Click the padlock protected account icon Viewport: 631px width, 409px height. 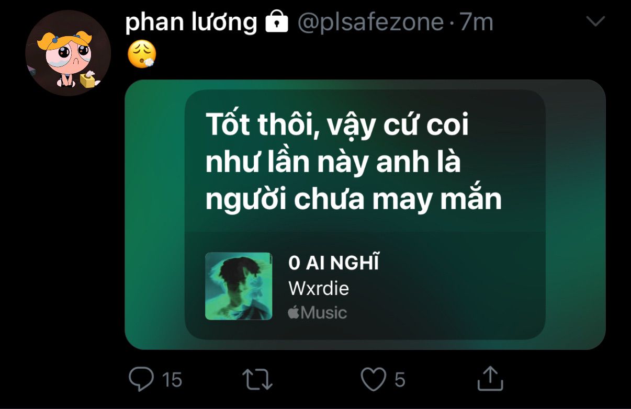click(x=277, y=22)
